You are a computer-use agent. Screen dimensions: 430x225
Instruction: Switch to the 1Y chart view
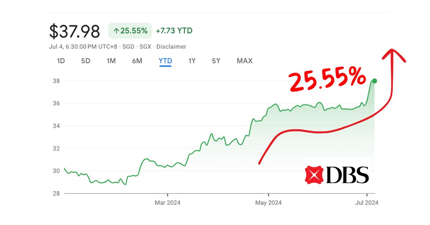pos(191,61)
